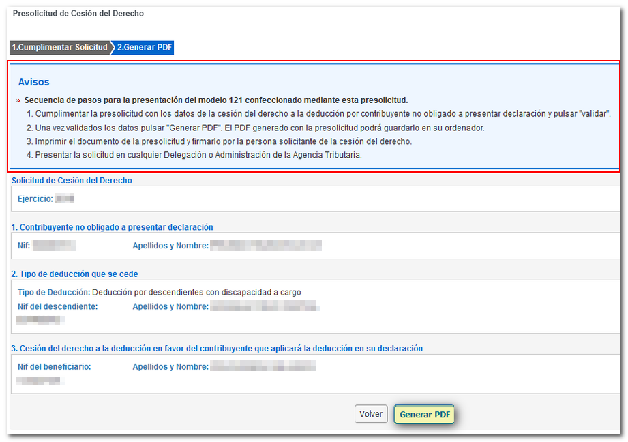
Task: Click the descendant's blurred Apellidos y Nombre value
Action: 264,307
